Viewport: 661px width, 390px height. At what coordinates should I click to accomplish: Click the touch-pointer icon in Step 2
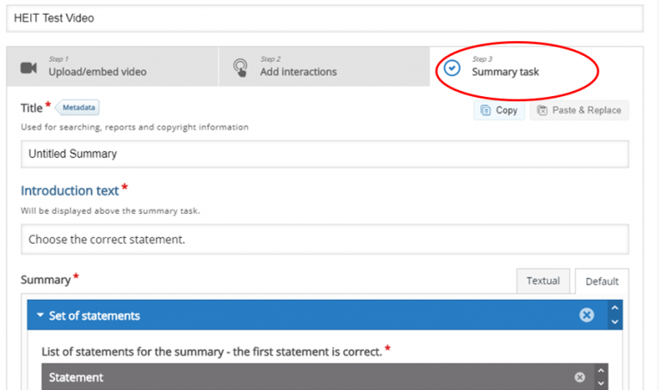tap(240, 68)
